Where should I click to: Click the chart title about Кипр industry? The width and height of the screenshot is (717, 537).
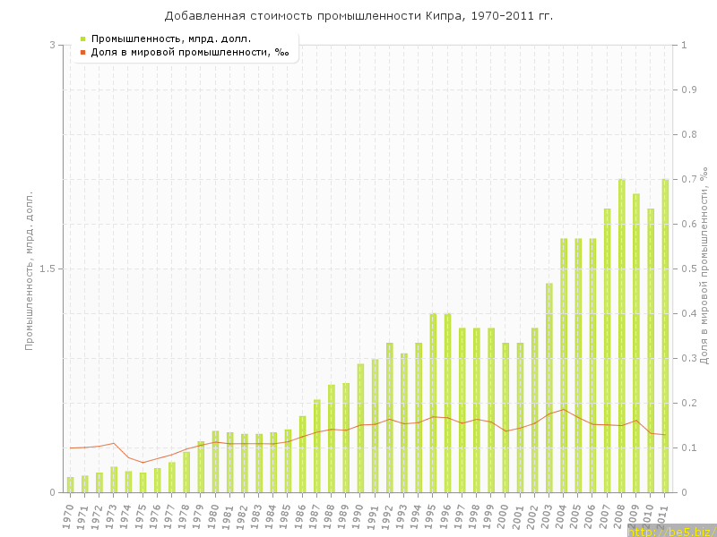click(358, 16)
